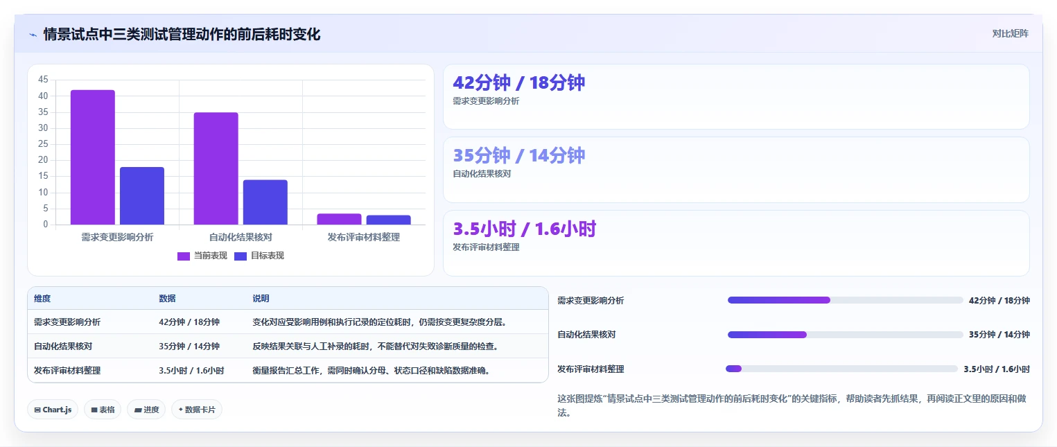
Task: Click the table cell 35分钟 / 14分钟
Action: [189, 347]
